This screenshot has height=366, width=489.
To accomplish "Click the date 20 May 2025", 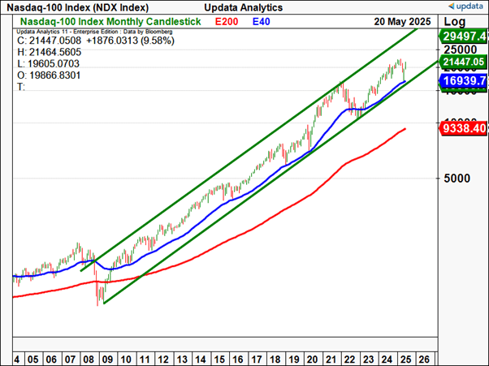I will (402, 21).
